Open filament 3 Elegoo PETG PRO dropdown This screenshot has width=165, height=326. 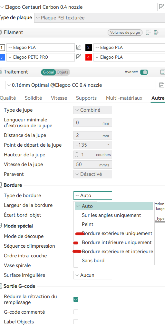click(x=41, y=57)
